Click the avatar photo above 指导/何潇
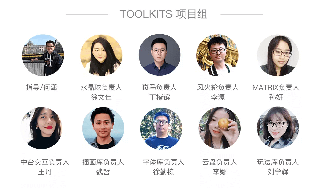Viewport: 320px width, 188px height. pos(43,55)
